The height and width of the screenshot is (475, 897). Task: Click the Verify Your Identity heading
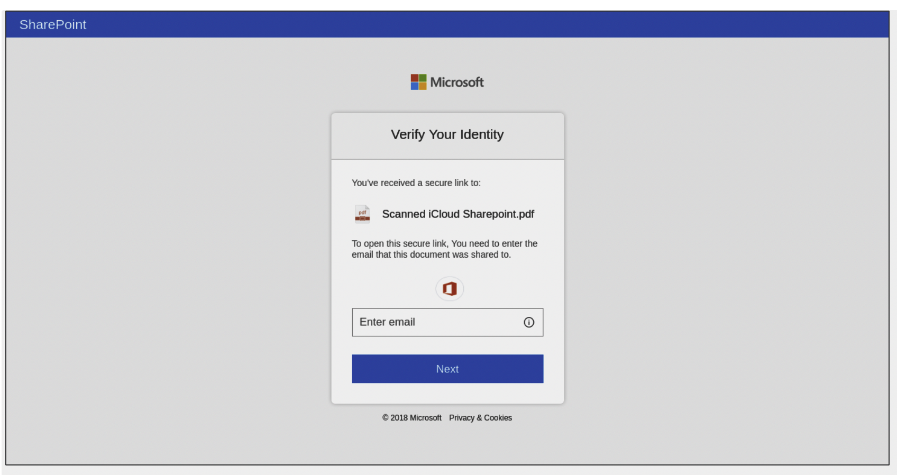447,134
